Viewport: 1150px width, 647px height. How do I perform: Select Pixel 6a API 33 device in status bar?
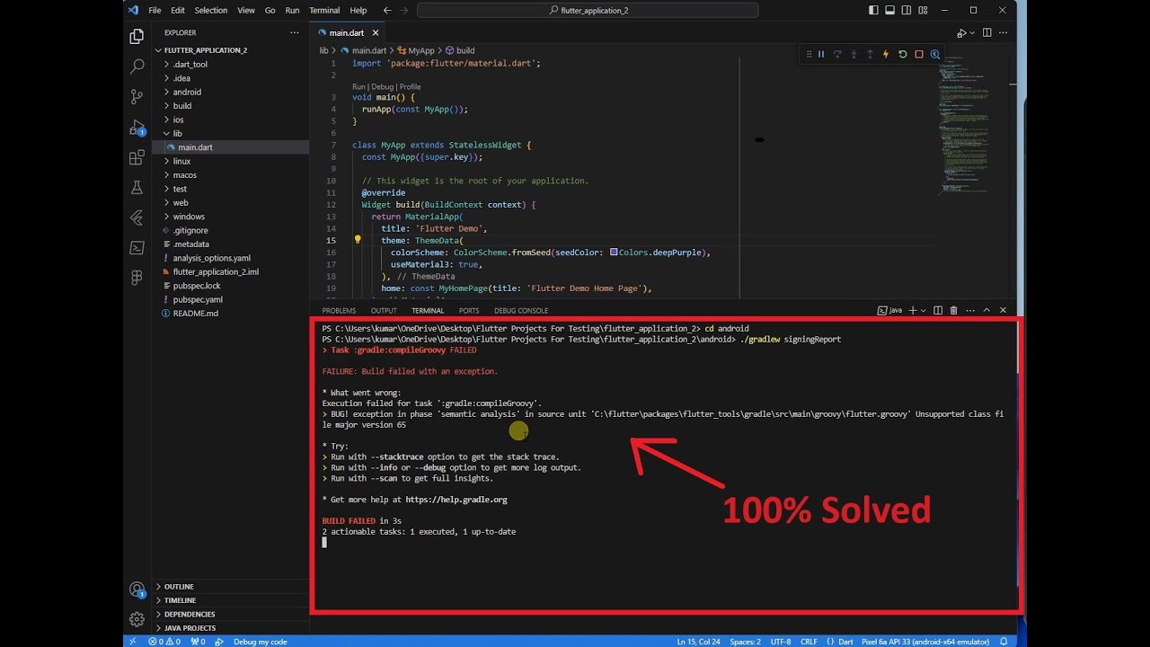pyautogui.click(x=924, y=642)
